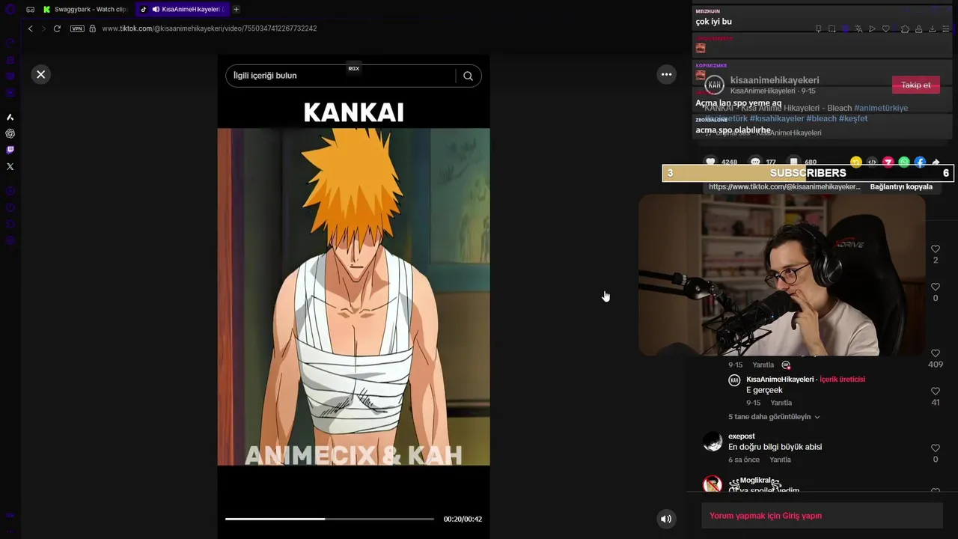Open the KısaAnimeHikayeleri commenter name
This screenshot has width=958, height=539.
click(780, 380)
